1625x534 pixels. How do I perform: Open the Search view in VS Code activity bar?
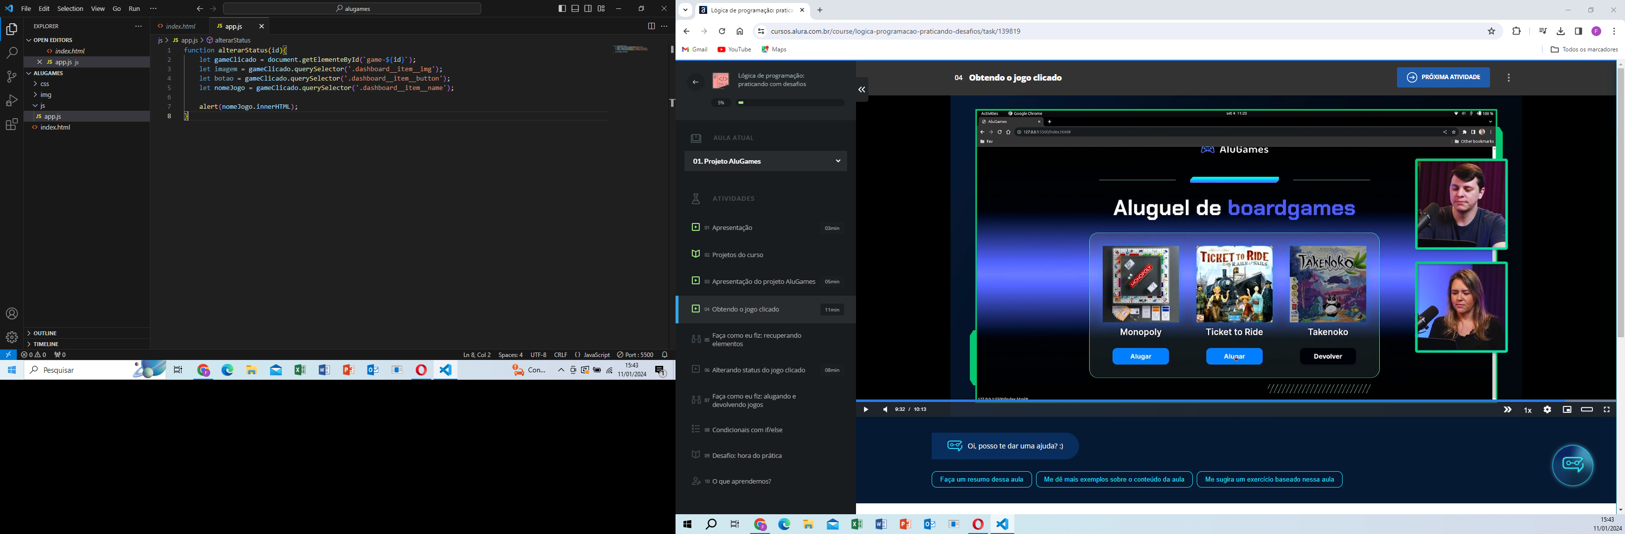[x=11, y=53]
